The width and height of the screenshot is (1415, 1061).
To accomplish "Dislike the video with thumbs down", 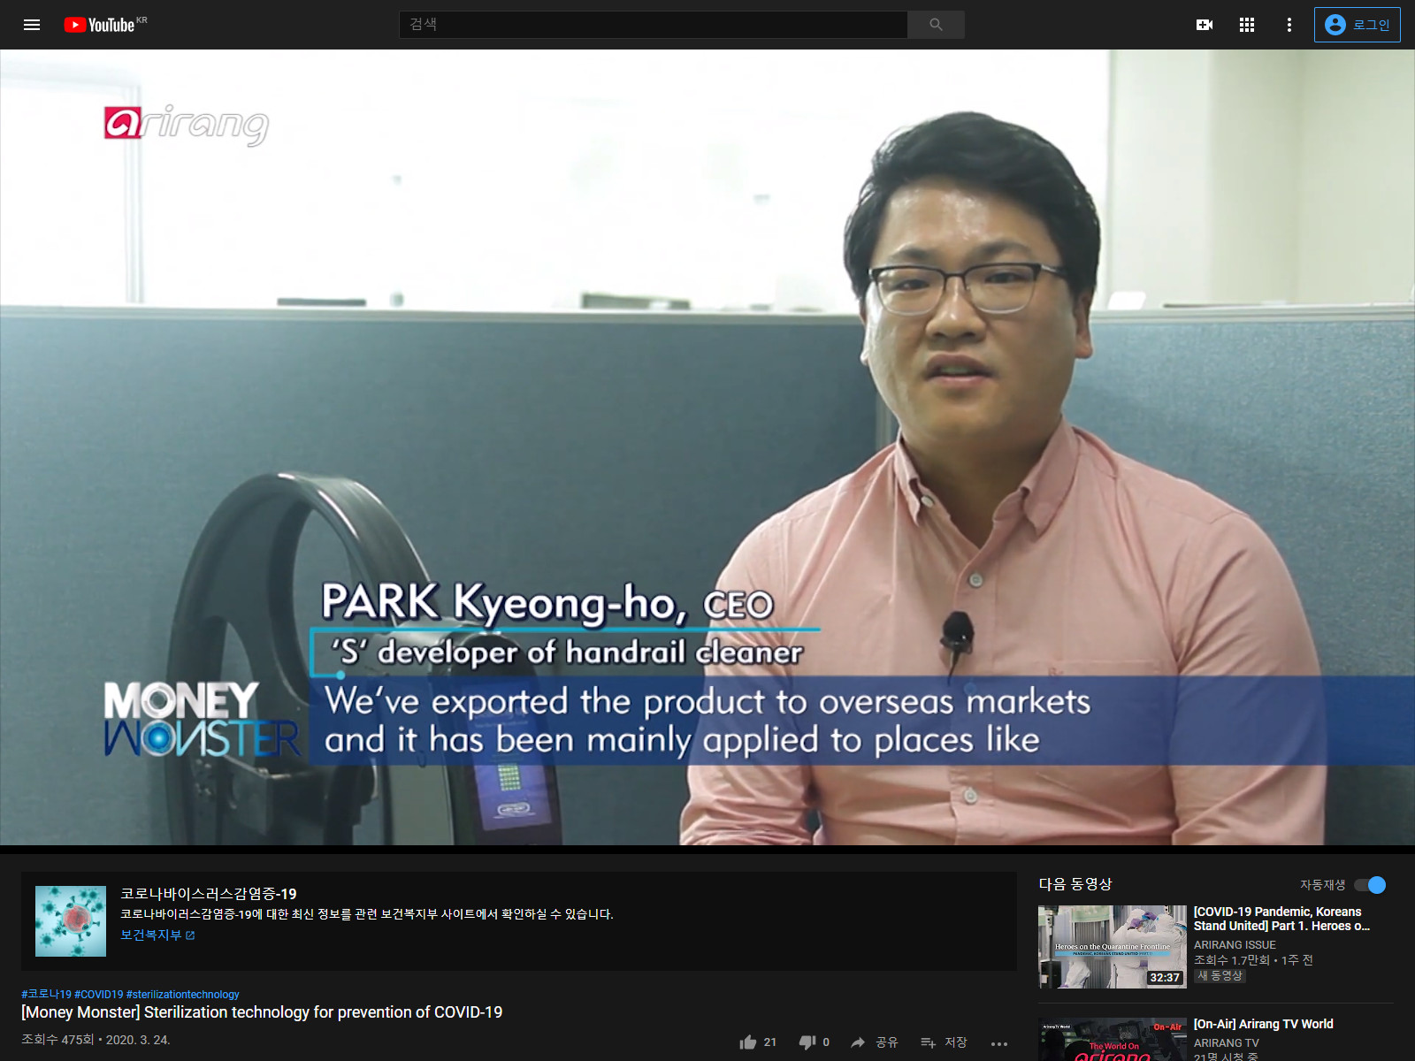I will click(815, 1042).
